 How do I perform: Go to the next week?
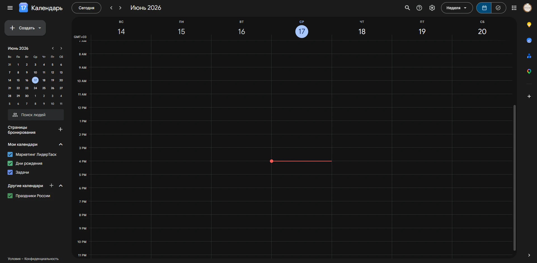pos(120,8)
